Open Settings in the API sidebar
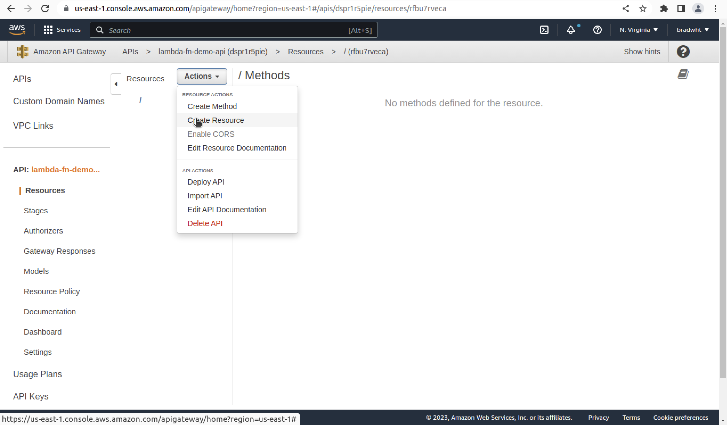 tap(38, 352)
